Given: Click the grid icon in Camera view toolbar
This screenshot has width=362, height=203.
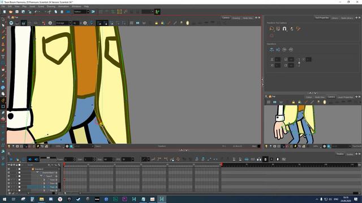Looking at the screenshot, I should [131, 23].
